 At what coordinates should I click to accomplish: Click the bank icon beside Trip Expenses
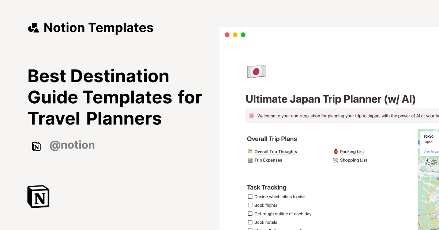(x=250, y=160)
